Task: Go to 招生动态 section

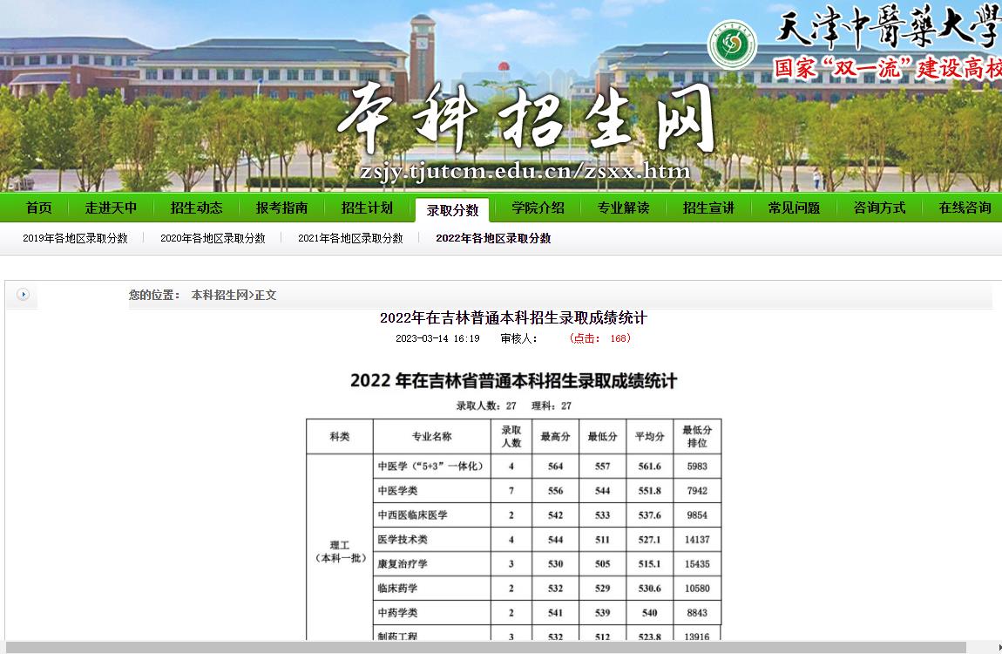Action: tap(196, 208)
